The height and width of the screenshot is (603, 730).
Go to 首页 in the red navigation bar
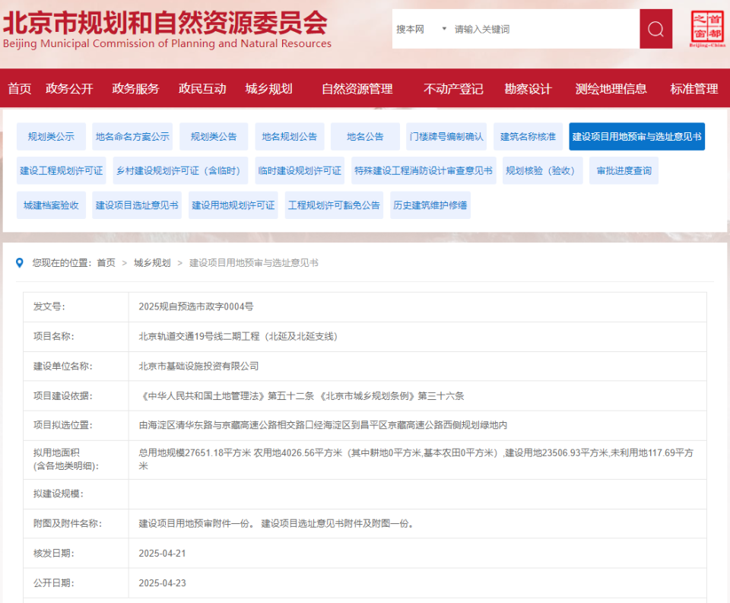click(19, 88)
